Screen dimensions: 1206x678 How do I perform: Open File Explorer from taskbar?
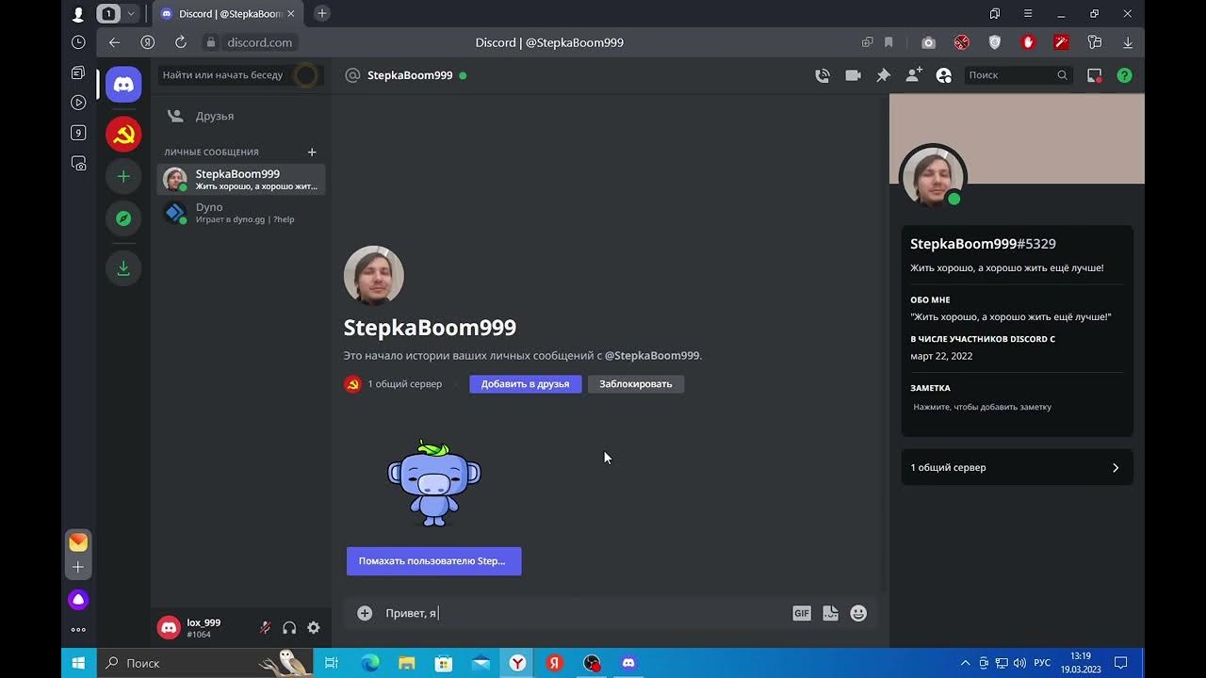(x=406, y=663)
